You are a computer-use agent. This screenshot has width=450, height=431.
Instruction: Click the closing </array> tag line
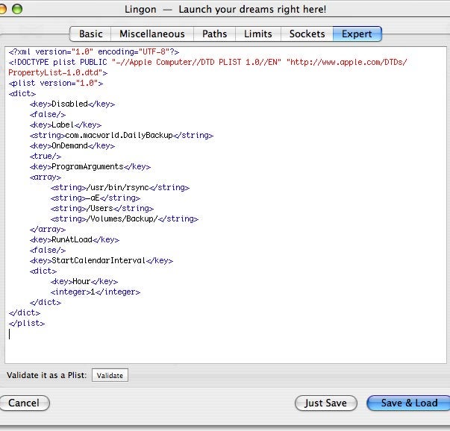pyautogui.click(x=48, y=230)
